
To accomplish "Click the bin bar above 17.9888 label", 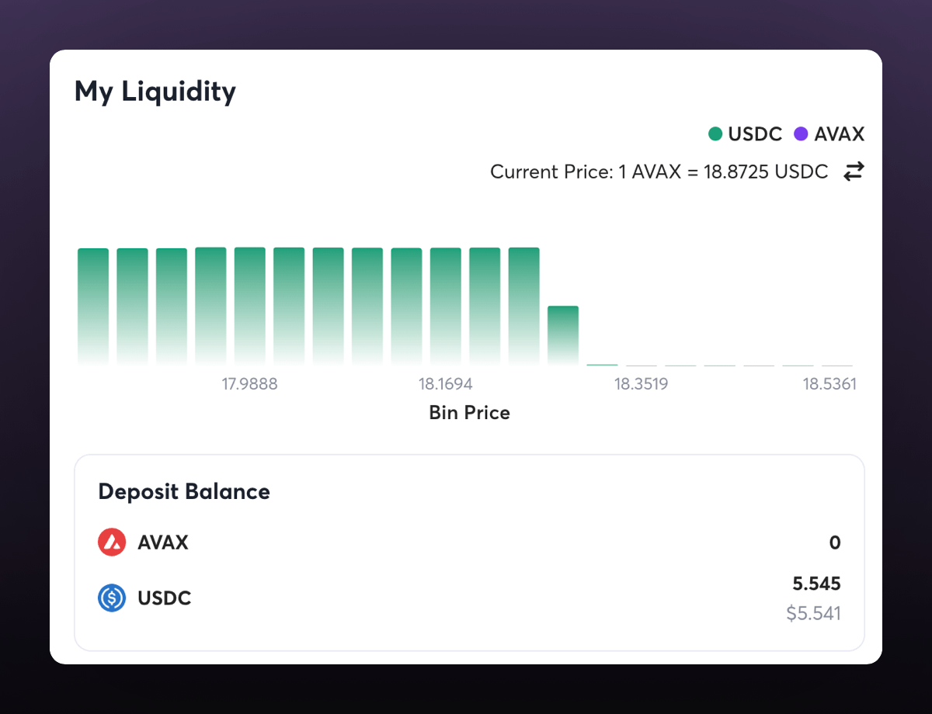I will point(250,307).
